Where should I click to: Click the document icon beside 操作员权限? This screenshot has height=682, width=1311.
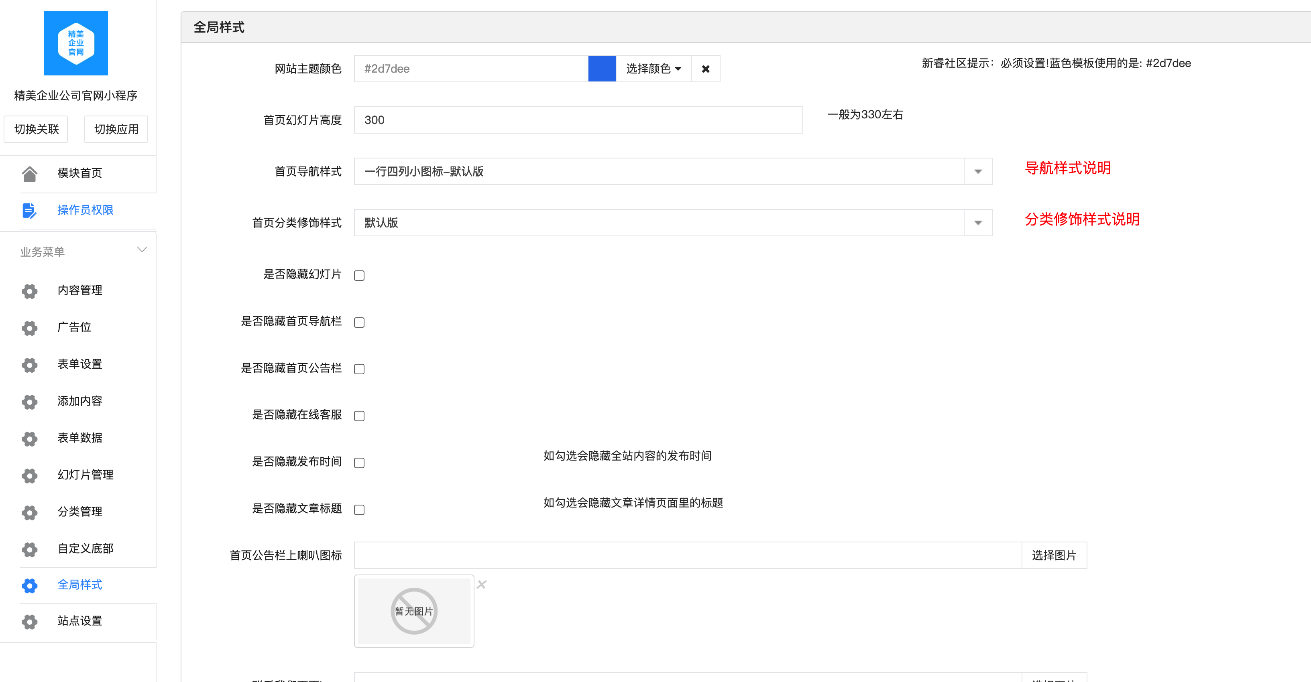[30, 210]
